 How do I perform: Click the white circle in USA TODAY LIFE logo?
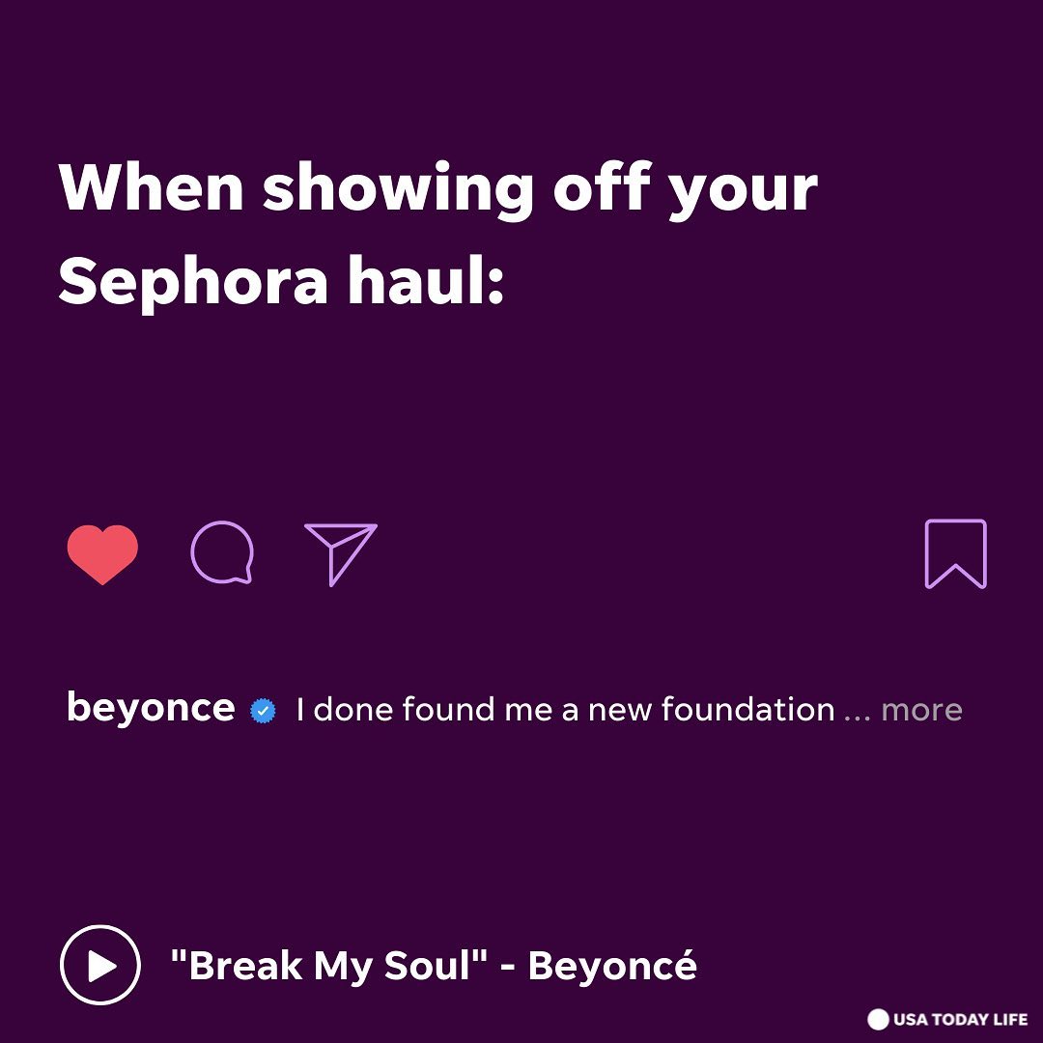click(878, 1019)
